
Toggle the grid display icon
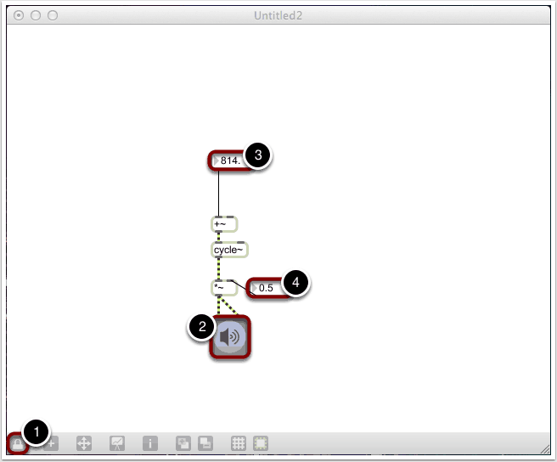coord(239,443)
